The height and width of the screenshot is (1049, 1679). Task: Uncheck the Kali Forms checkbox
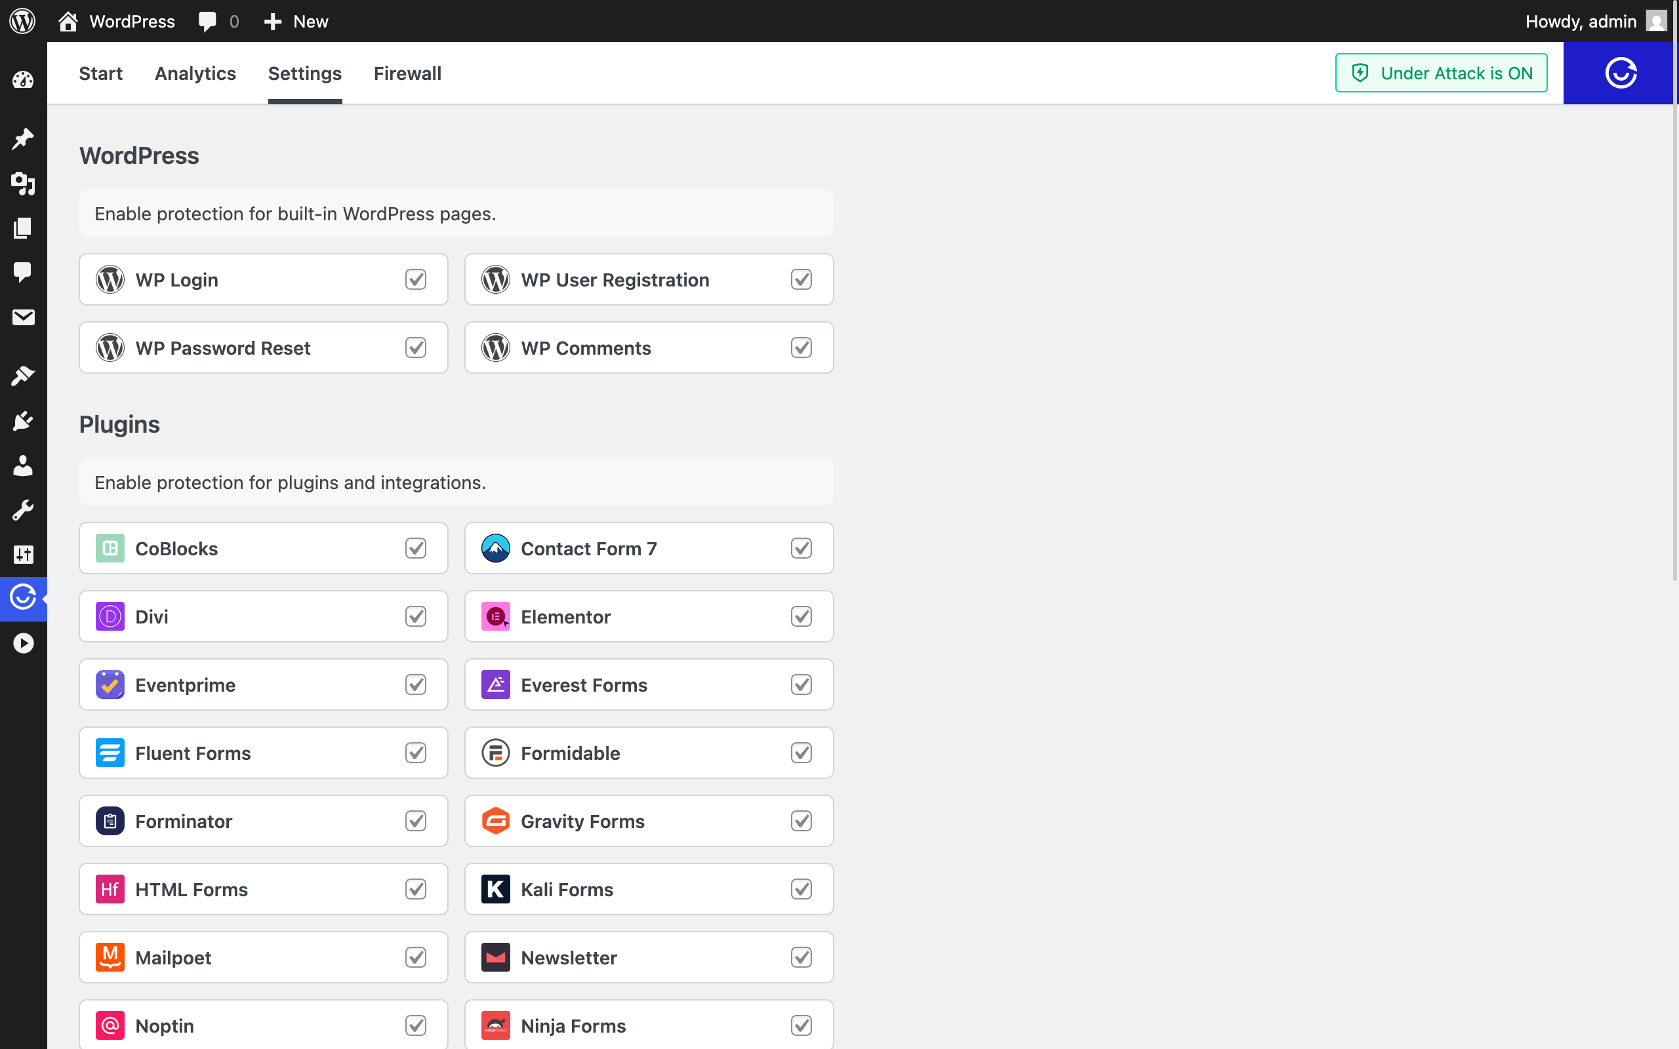pyautogui.click(x=801, y=889)
